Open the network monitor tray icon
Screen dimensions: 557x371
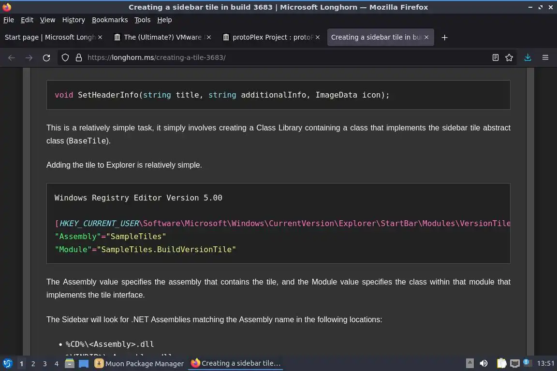pos(515,363)
